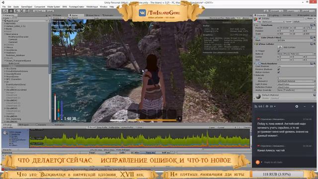This screenshot has height=179, width=318.
Task: Toggle the Is Trigger checkbox
Action: tap(279, 51)
